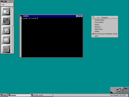Click the Programs menu title label
Image resolution: width=129 pixels, height=97 pixels.
click(105, 17)
